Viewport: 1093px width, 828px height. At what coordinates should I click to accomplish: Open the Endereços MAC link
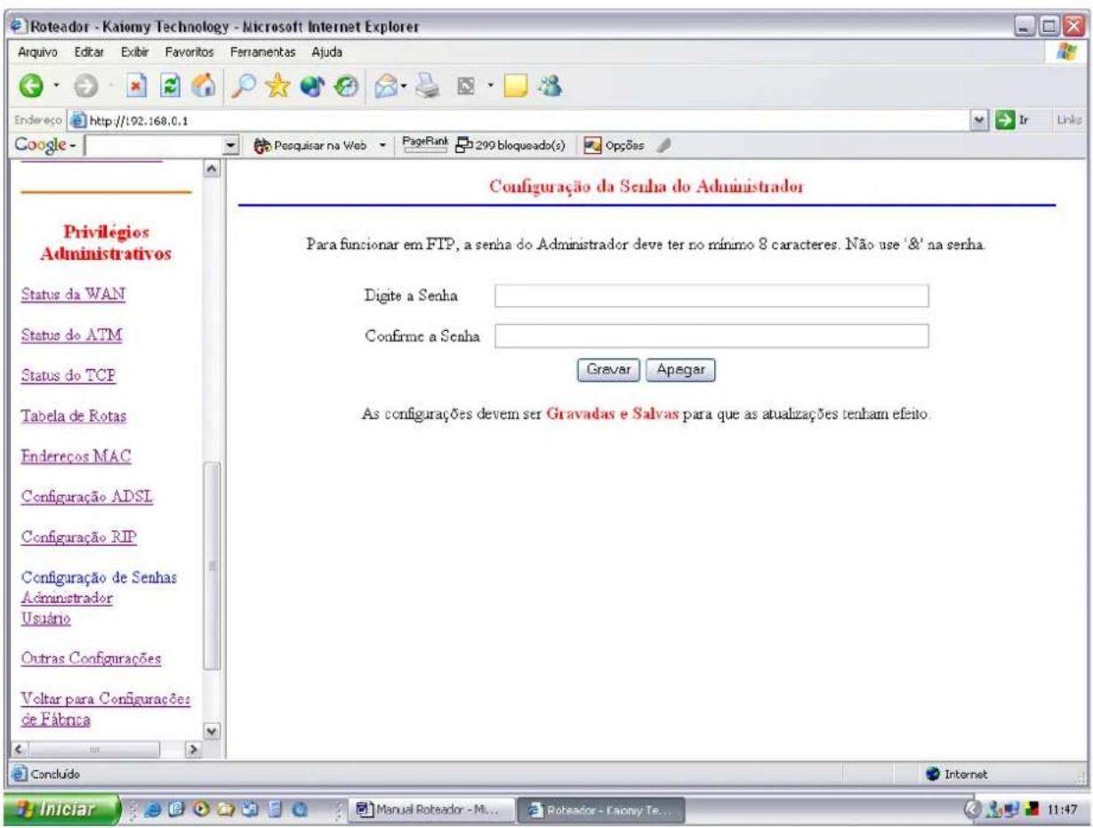coord(75,456)
